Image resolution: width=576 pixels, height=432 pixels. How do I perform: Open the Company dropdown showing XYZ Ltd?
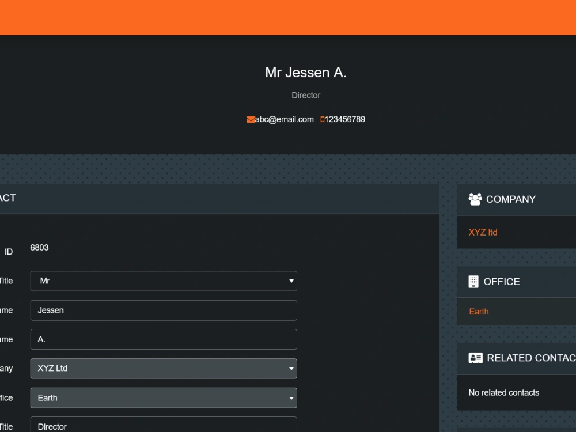tap(164, 369)
